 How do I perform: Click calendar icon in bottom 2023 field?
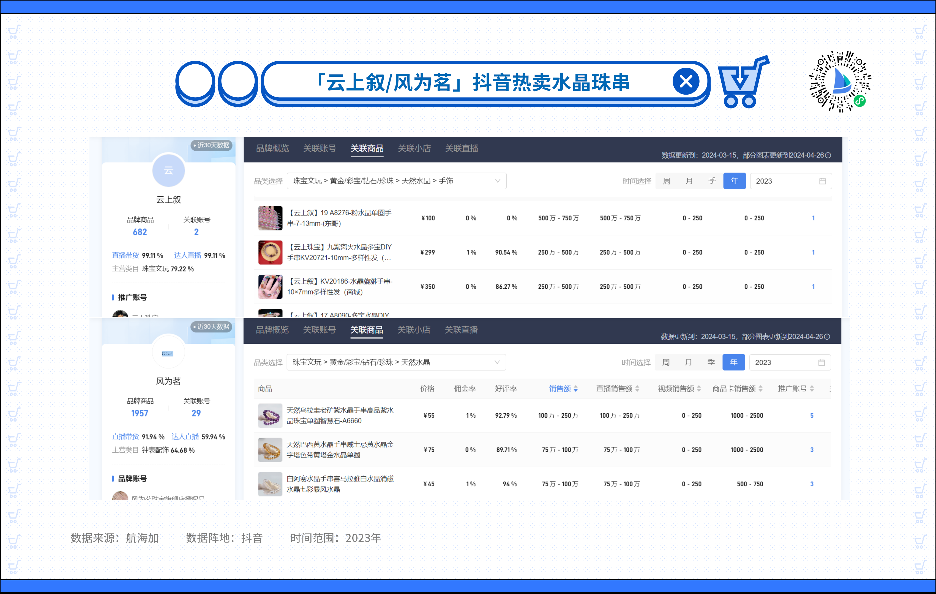[821, 362]
